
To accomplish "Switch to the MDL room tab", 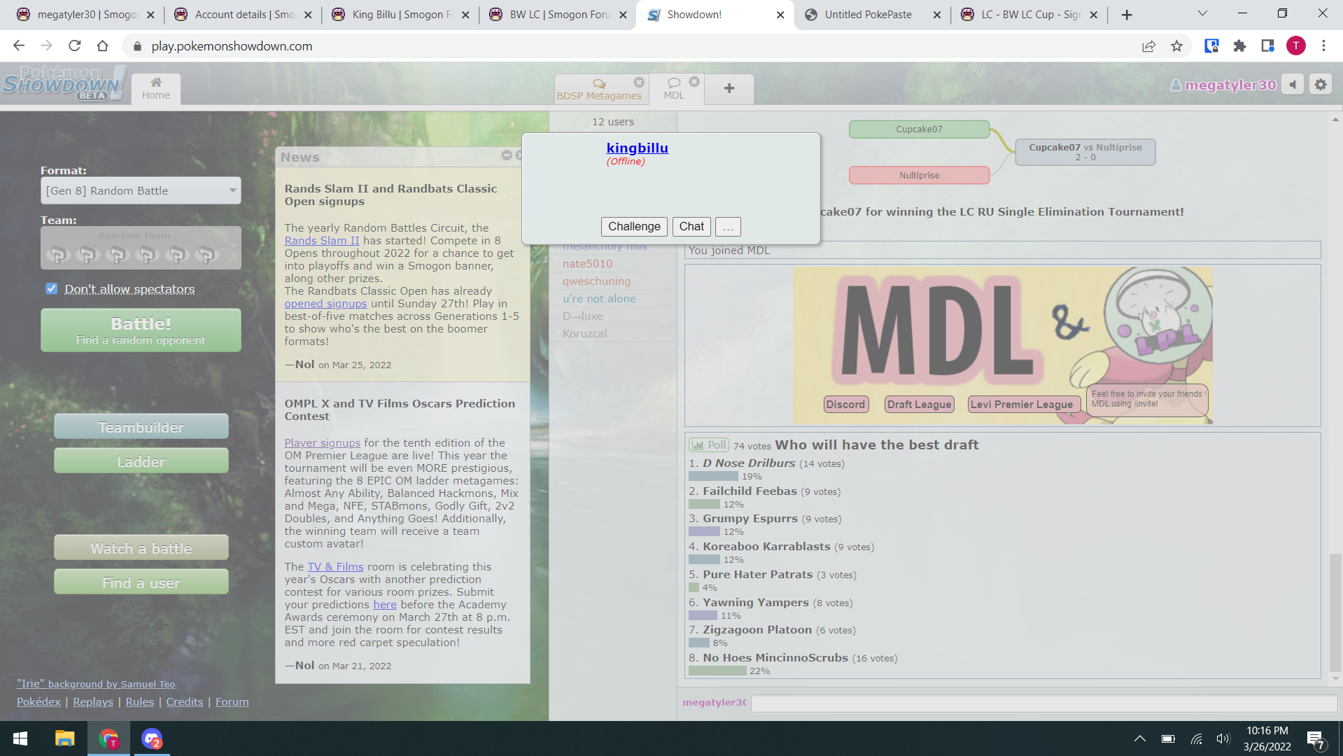I will 674,89.
